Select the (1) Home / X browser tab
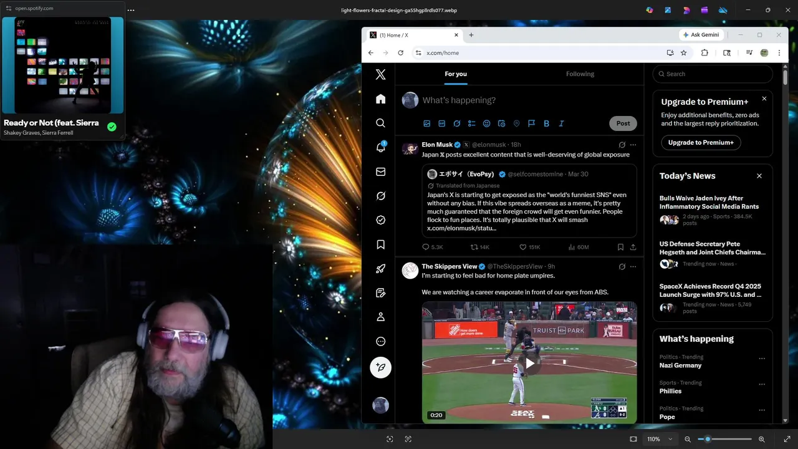This screenshot has height=449, width=798. coord(414,35)
